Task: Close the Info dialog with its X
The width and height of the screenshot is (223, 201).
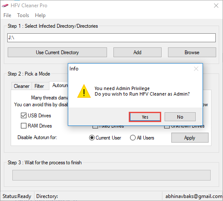Action: click(196, 69)
